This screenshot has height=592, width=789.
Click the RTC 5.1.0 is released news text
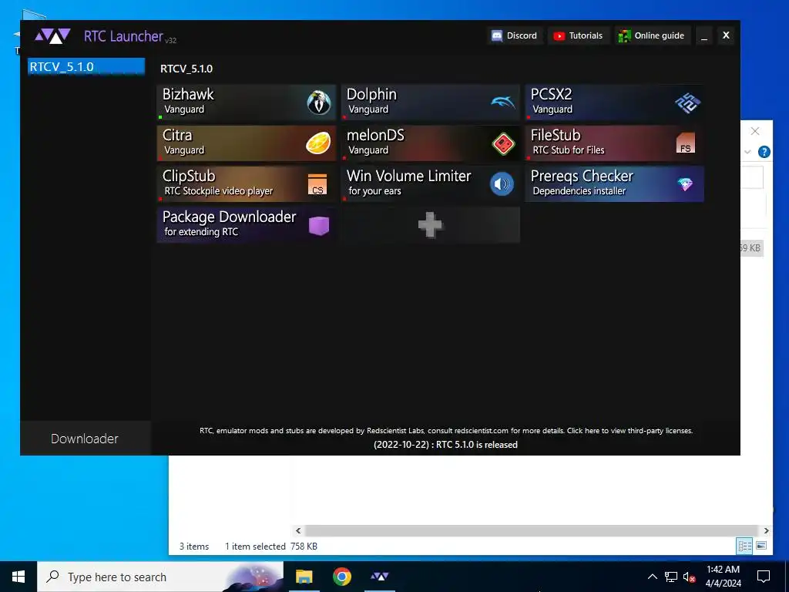tap(445, 445)
